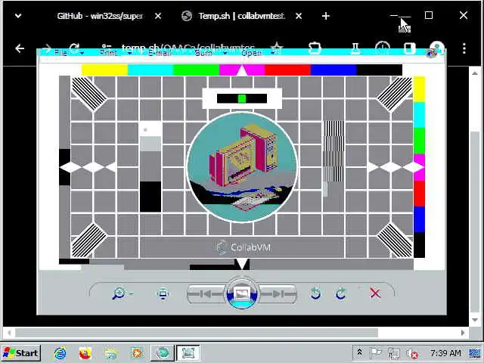Image resolution: width=484 pixels, height=363 pixels.
Task: Go to the previous picture in Photo Viewer
Action: (206, 294)
